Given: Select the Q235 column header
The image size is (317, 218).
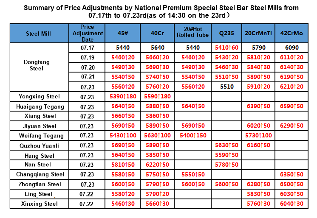Looking at the screenshot, I should [226, 34].
